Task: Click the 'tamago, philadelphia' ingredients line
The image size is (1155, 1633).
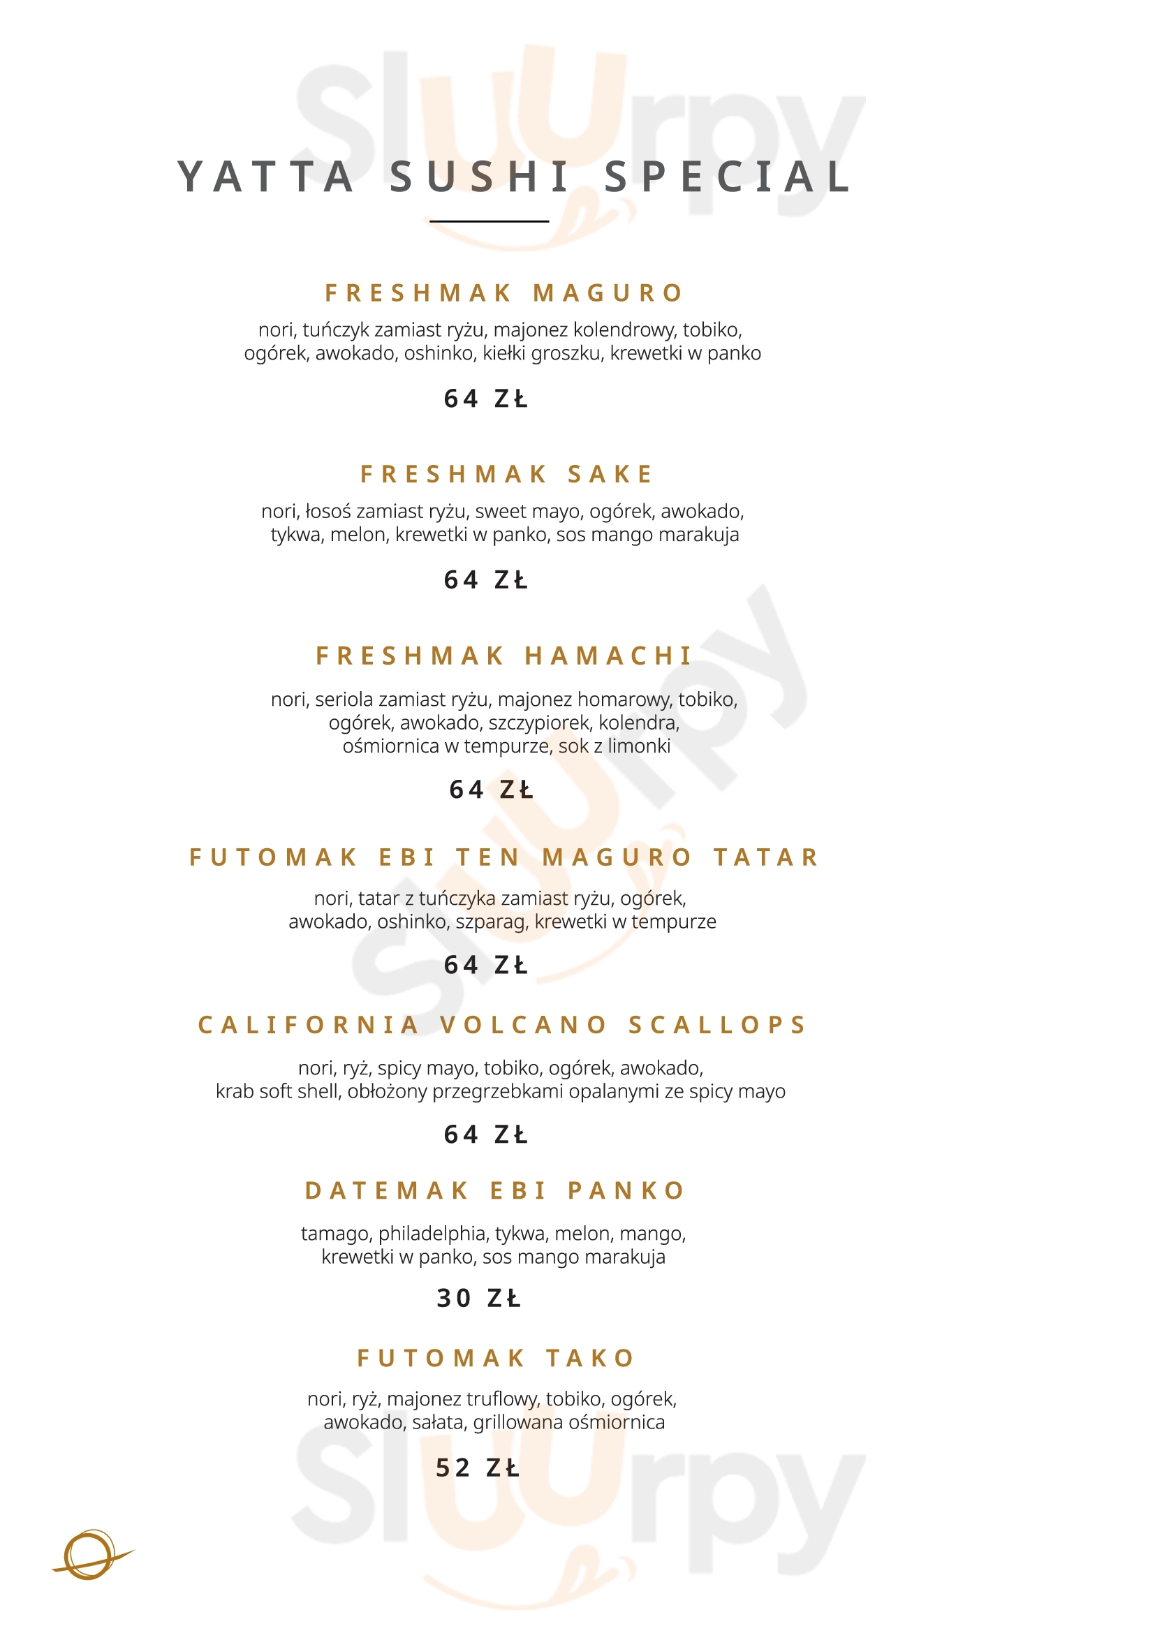Action: (494, 1234)
